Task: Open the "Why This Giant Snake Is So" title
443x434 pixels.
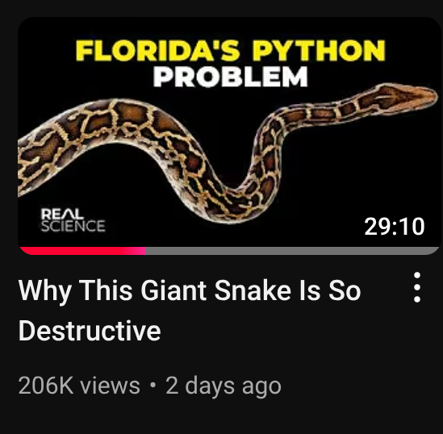Action: pos(190,290)
